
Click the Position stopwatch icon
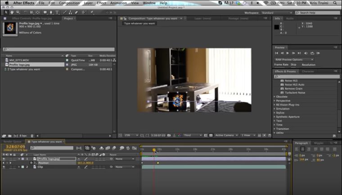31,163
